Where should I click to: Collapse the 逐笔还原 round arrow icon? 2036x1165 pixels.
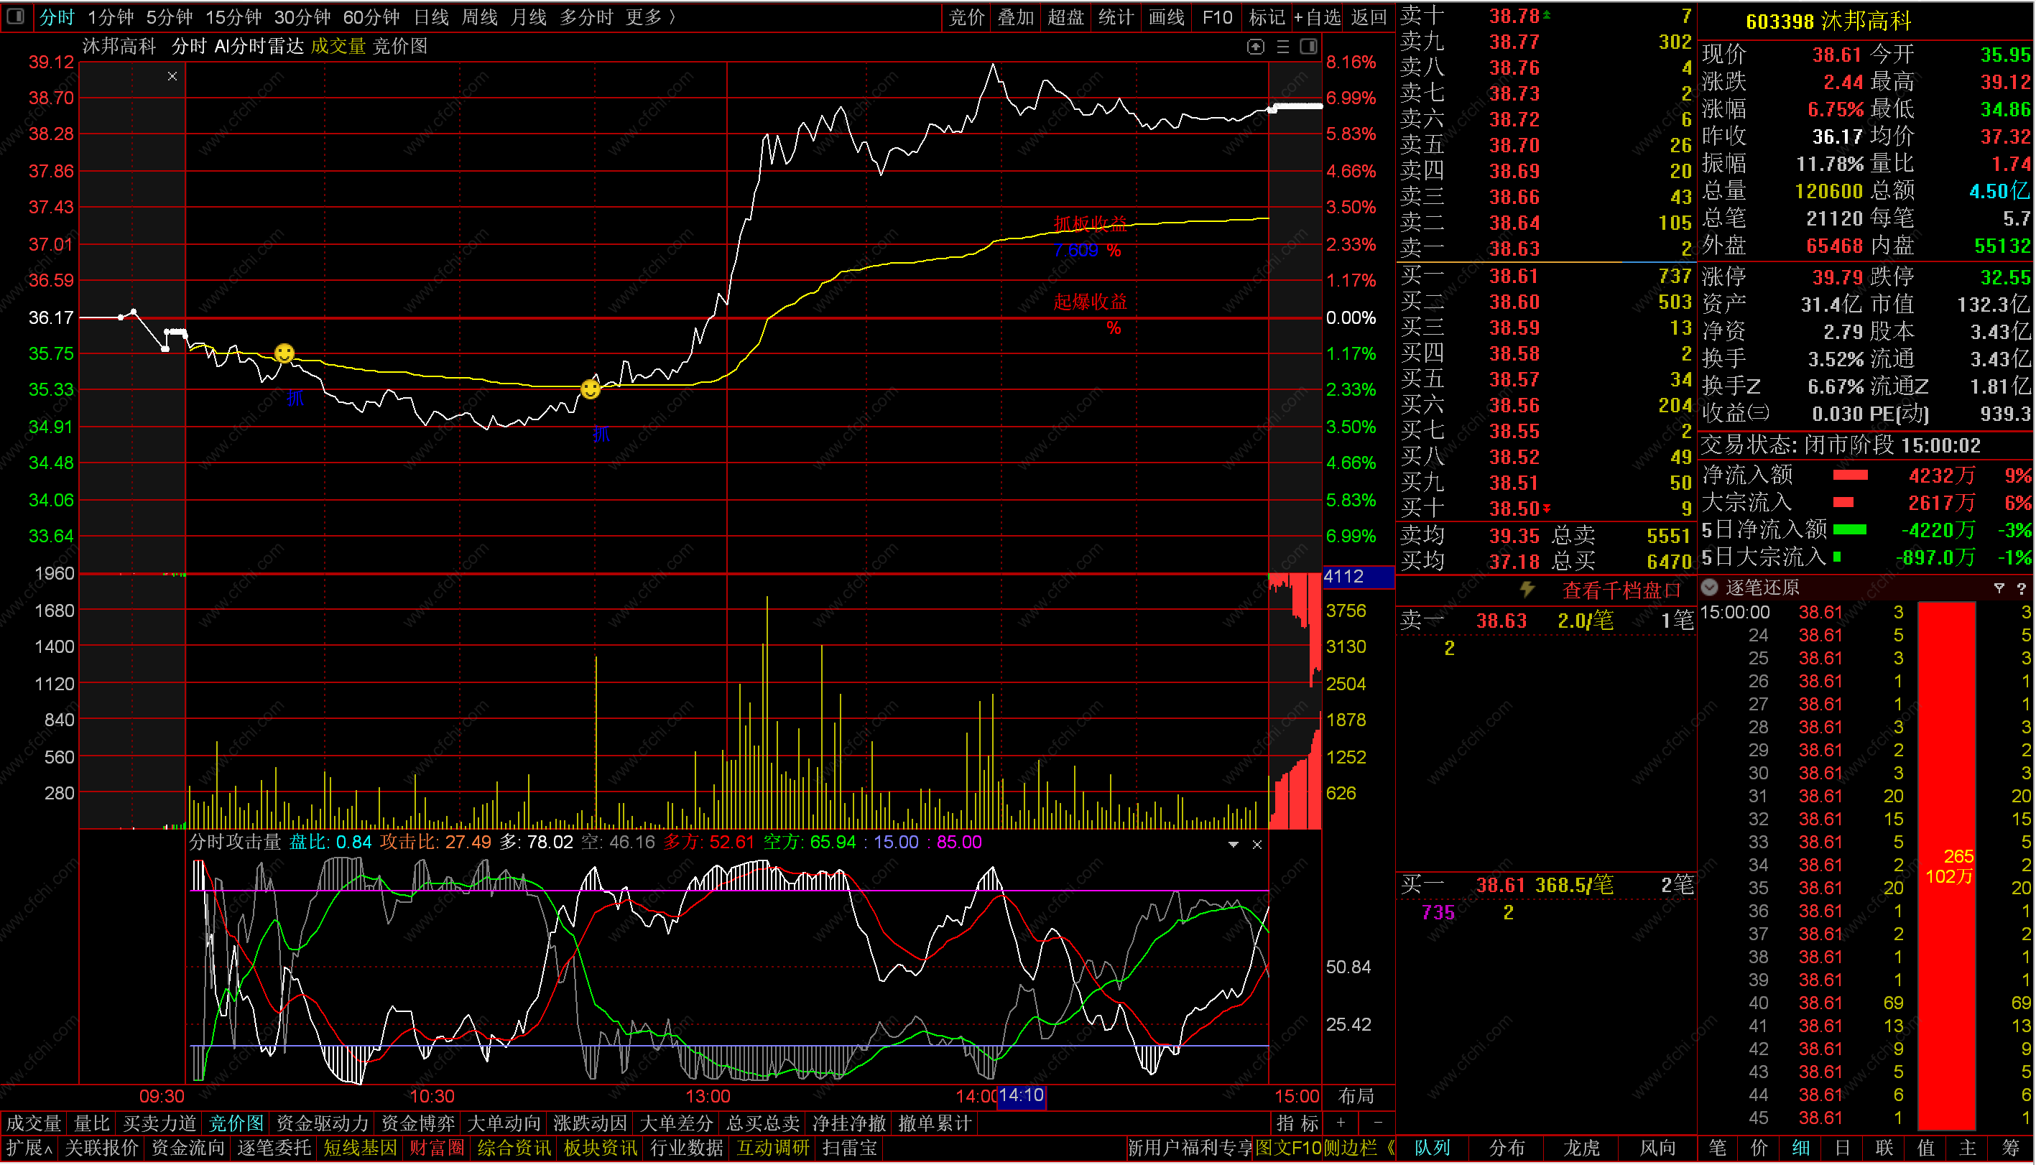(1711, 588)
